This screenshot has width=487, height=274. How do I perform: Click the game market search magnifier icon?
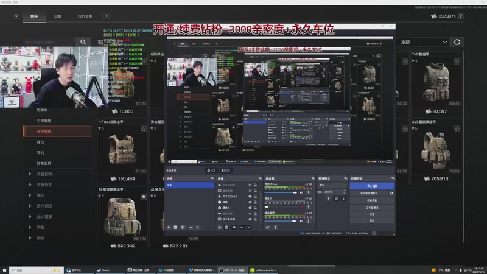pyautogui.click(x=83, y=42)
